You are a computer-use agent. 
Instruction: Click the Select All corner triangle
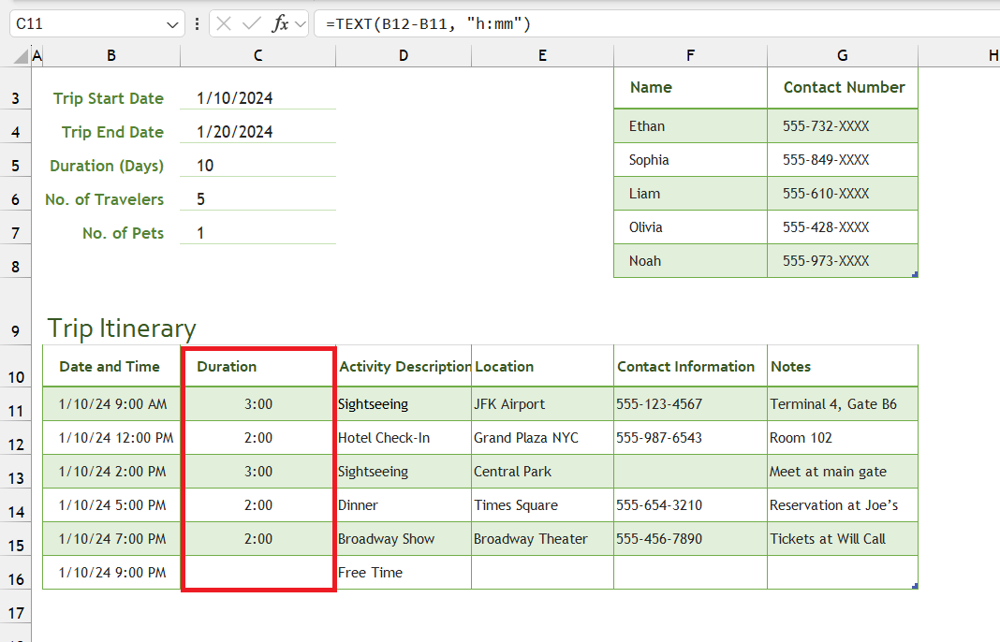tap(21, 57)
